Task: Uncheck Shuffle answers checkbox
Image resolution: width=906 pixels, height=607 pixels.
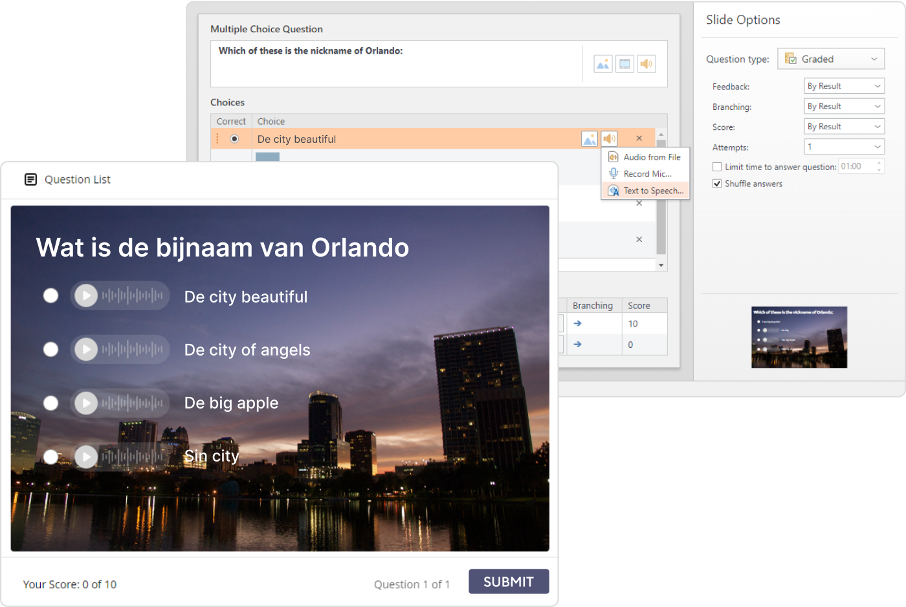Action: (717, 184)
